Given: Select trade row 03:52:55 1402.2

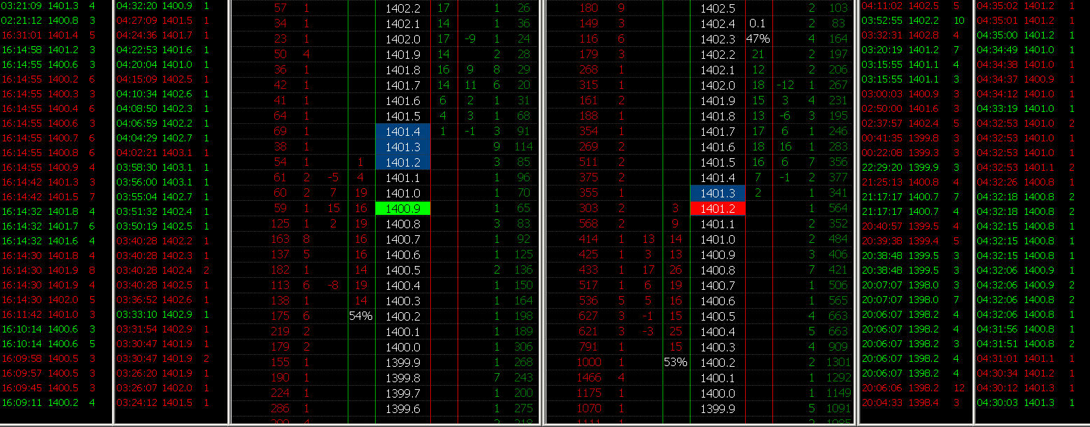Looking at the screenshot, I should click(914, 20).
